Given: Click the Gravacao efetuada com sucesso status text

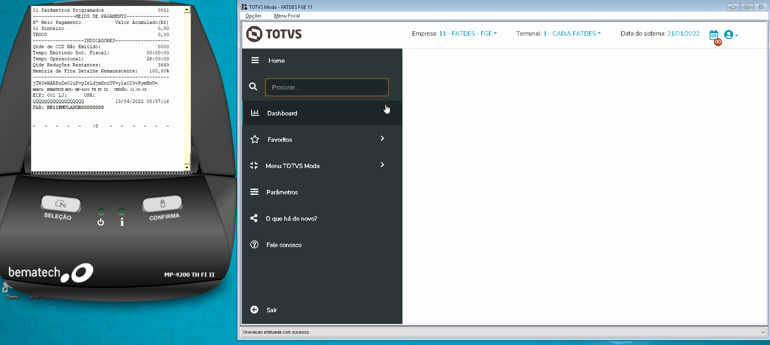Looking at the screenshot, I should click(x=277, y=332).
